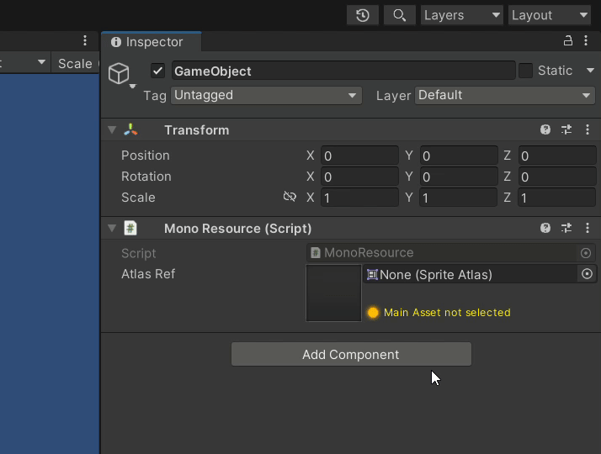
Task: Open object picker for Atlas Ref
Action: click(x=587, y=274)
